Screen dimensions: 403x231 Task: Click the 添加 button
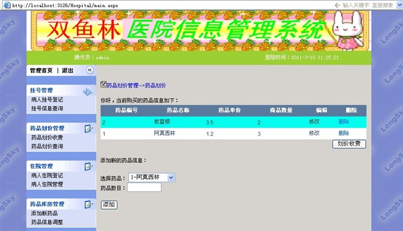pyautogui.click(x=109, y=205)
